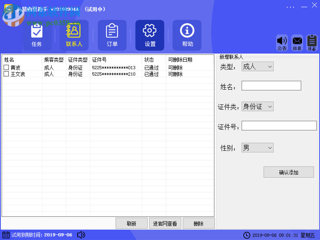Select the checkbox for contact 王文浪
320x240 pixels.
click(x=6, y=74)
